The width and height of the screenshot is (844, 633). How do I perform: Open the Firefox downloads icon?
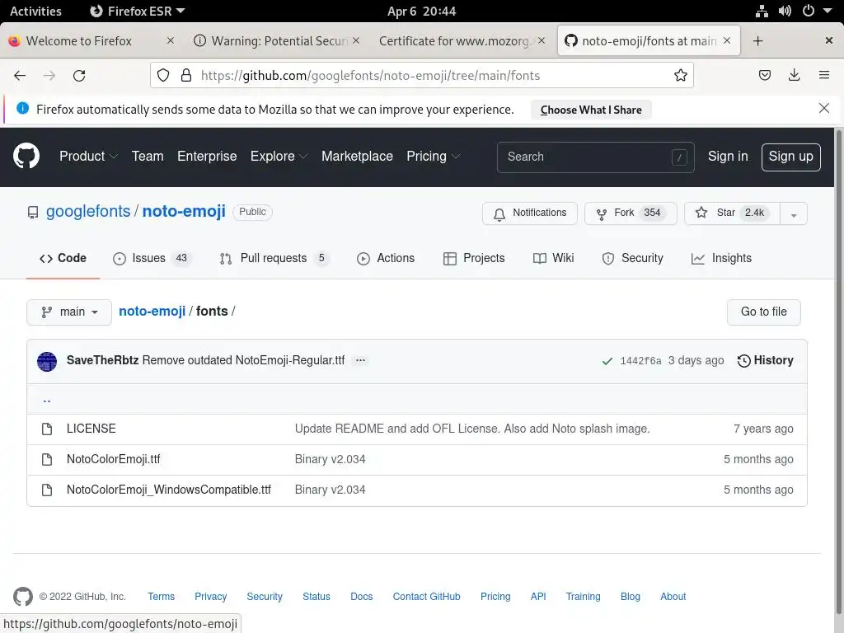click(794, 75)
